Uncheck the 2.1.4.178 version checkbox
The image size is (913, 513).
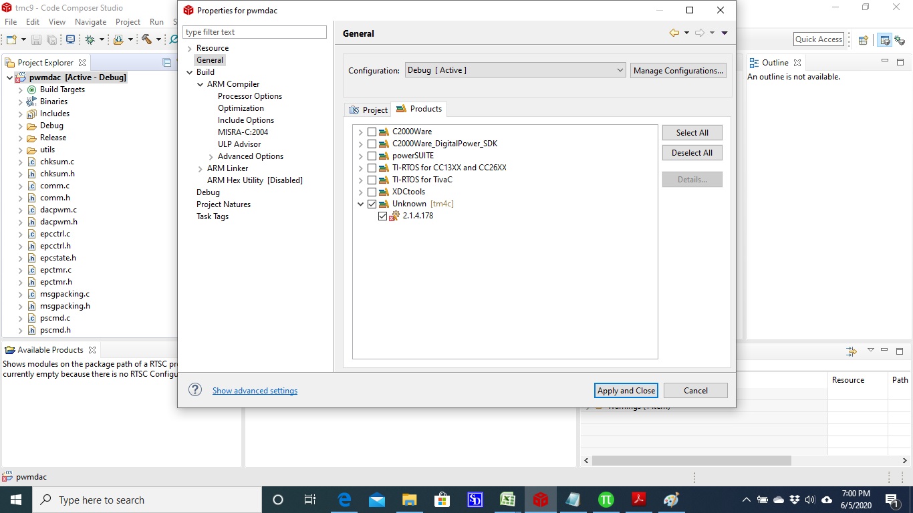click(x=383, y=216)
